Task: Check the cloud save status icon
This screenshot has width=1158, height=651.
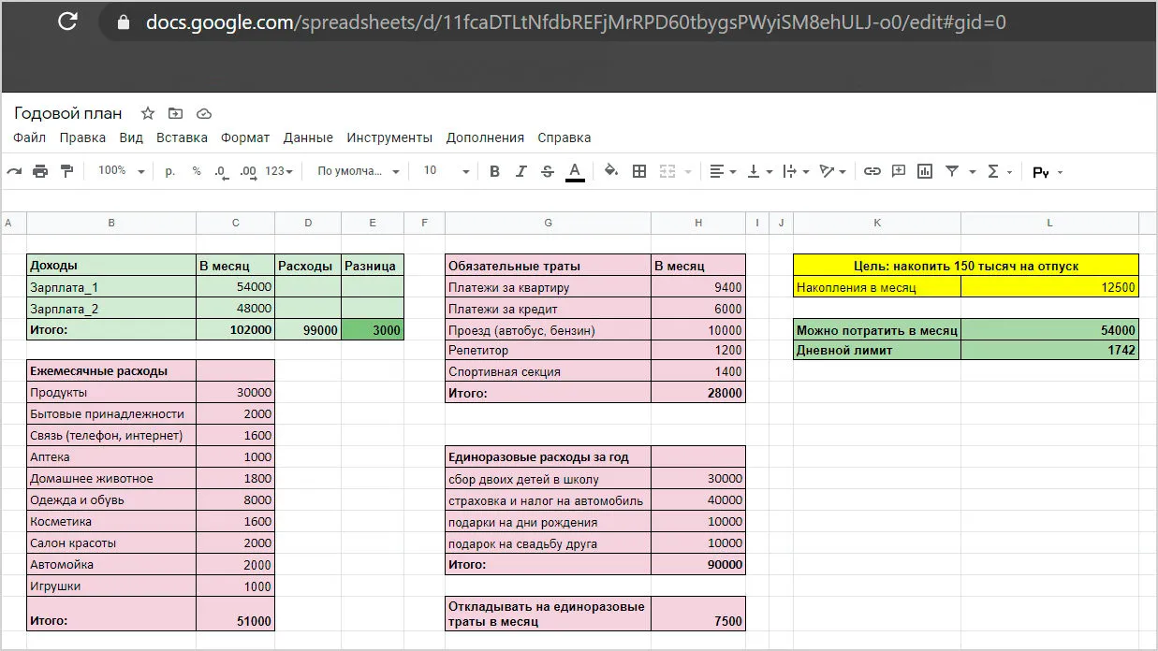Action: [204, 113]
